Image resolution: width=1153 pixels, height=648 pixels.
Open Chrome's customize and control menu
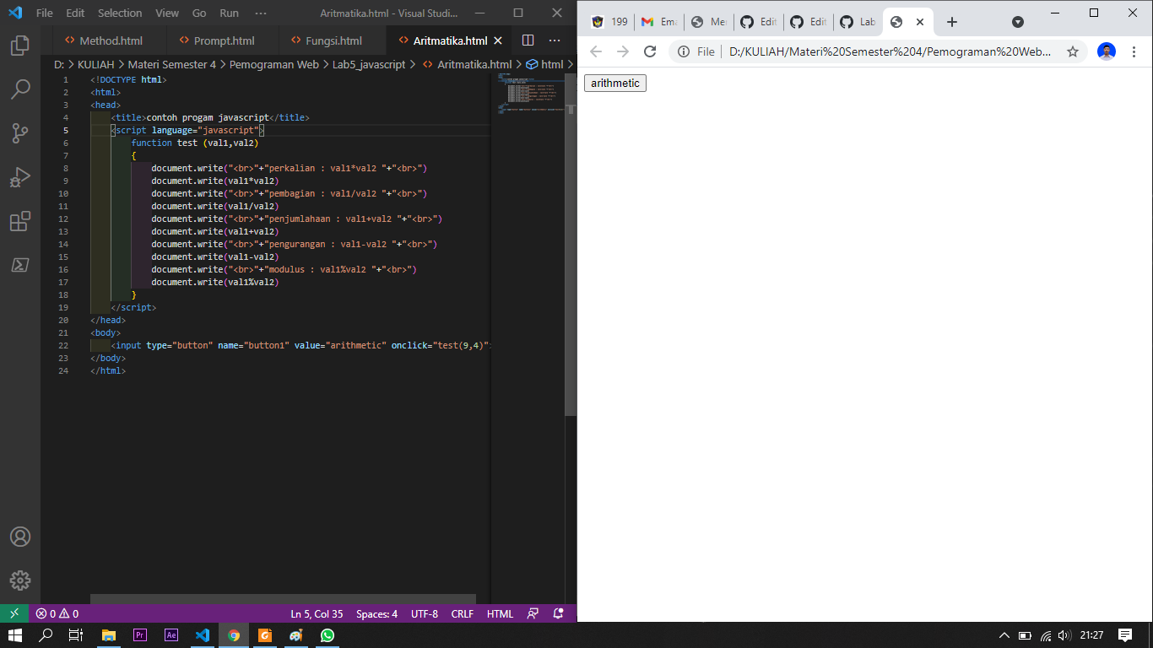point(1134,51)
